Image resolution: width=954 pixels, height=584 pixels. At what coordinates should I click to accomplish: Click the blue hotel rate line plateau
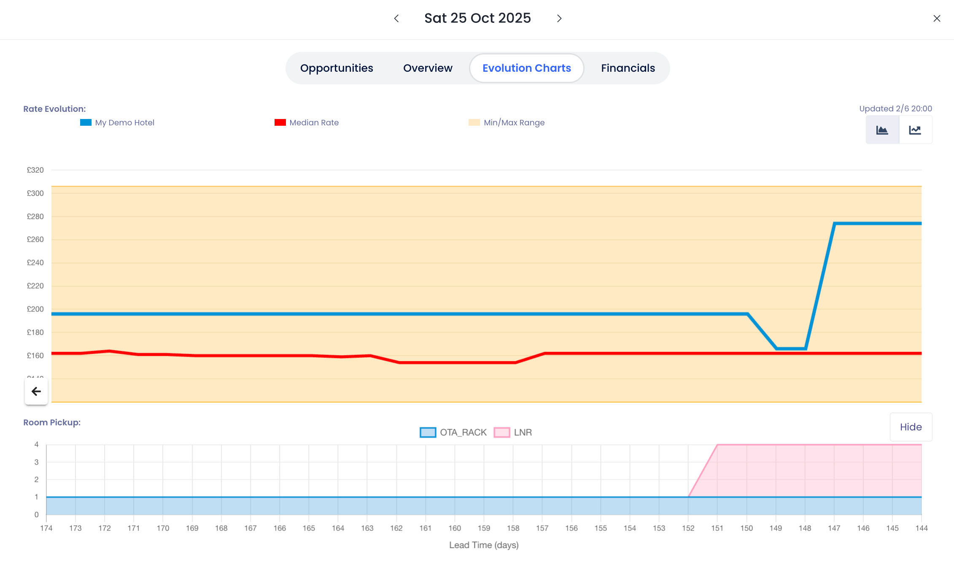[877, 224]
